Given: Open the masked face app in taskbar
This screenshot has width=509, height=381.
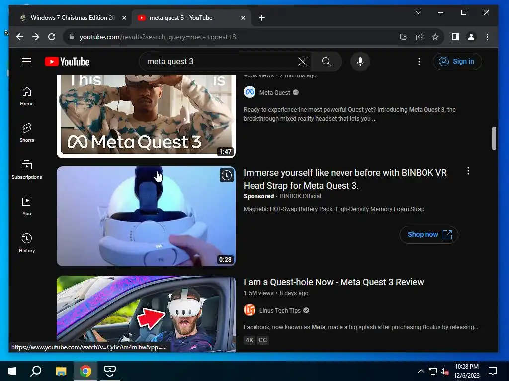Looking at the screenshot, I should [x=110, y=371].
